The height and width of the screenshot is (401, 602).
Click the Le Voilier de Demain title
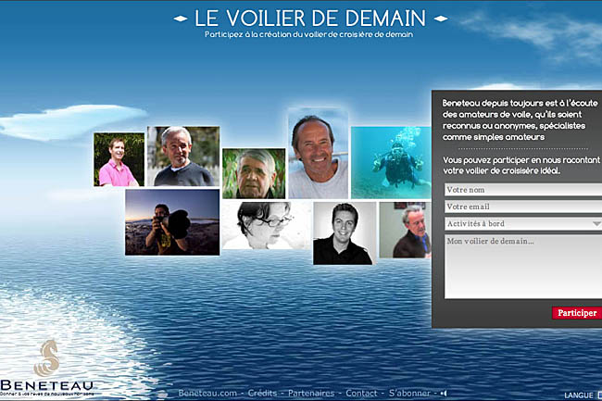pyautogui.click(x=310, y=19)
